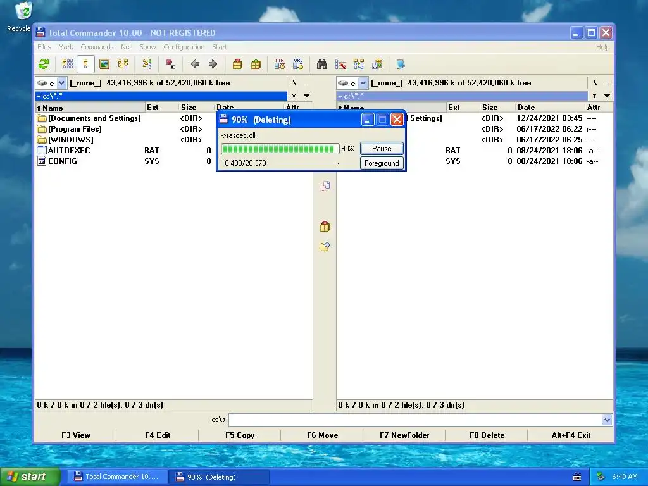Expand the command line history dropdown

point(607,420)
